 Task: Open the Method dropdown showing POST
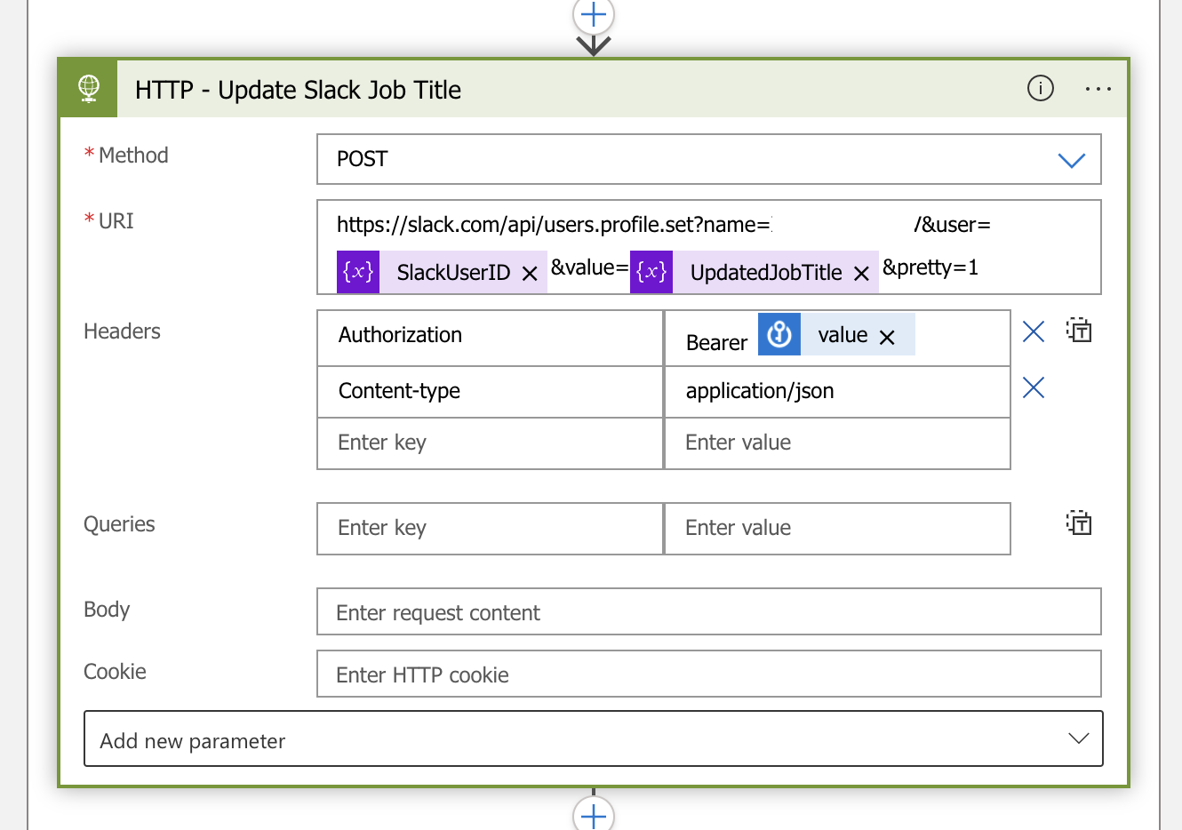coord(708,159)
